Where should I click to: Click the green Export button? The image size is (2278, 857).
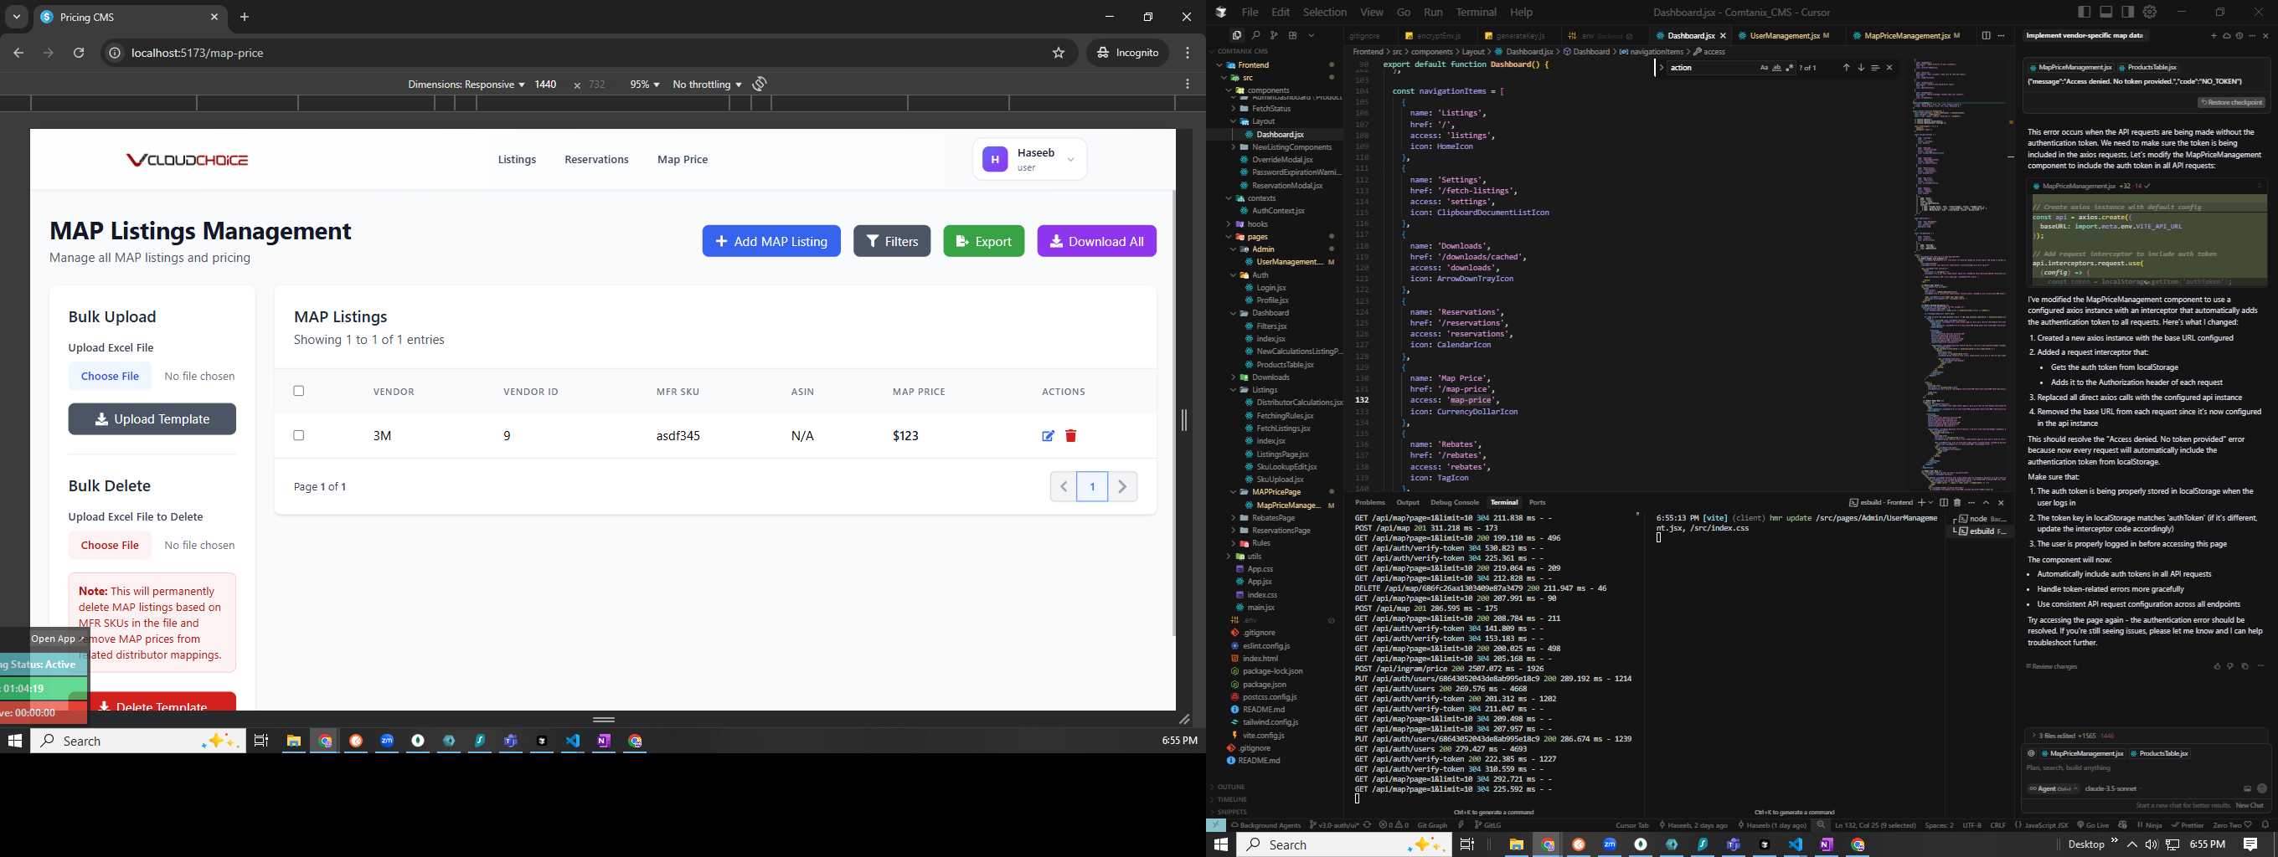[x=983, y=241]
